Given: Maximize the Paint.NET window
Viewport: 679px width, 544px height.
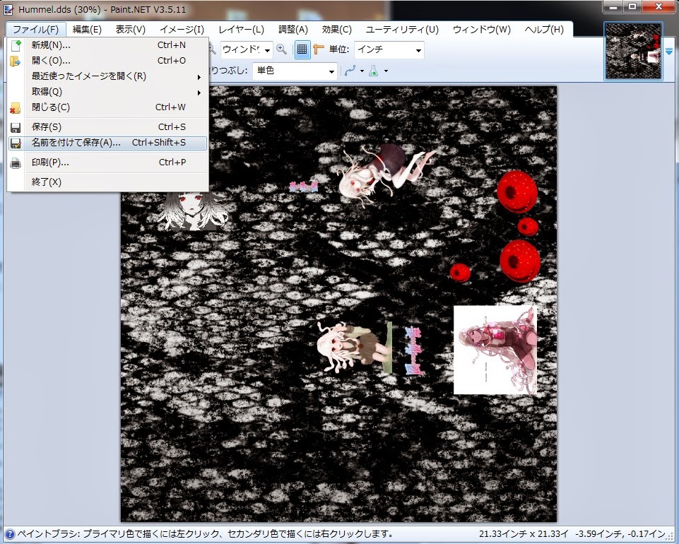Looking at the screenshot, I should coord(632,6).
